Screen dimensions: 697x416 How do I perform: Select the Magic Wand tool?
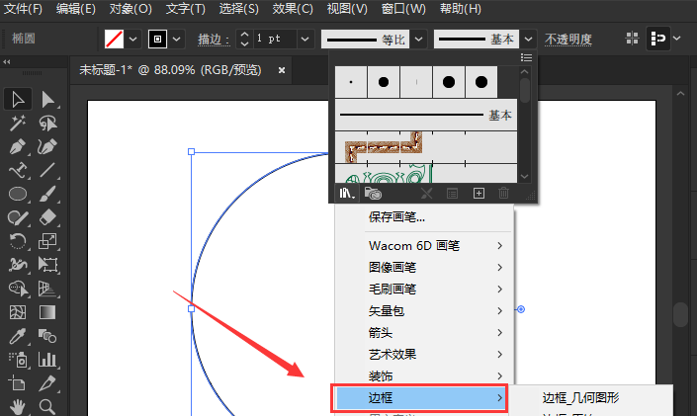coord(18,124)
